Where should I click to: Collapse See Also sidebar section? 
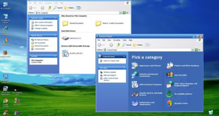[x=124, y=68]
